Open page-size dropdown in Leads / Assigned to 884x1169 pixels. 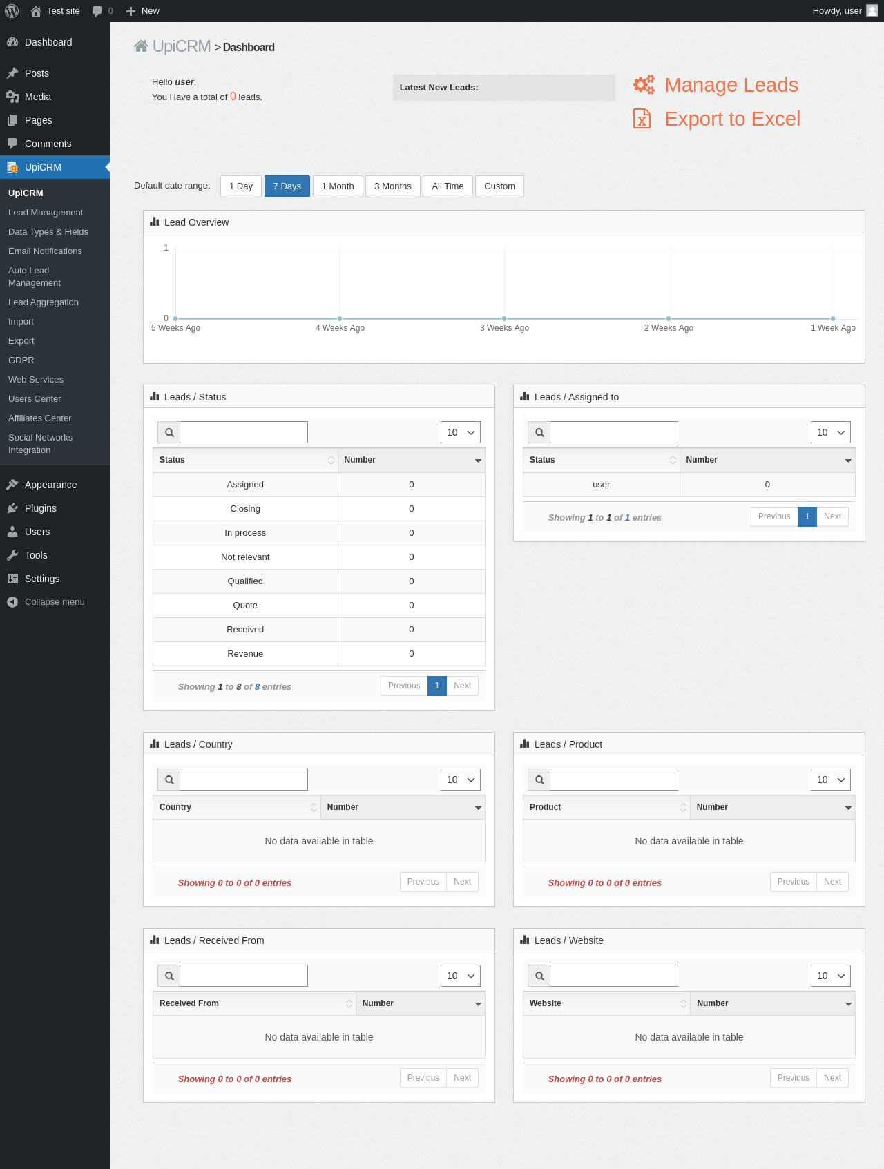click(831, 432)
